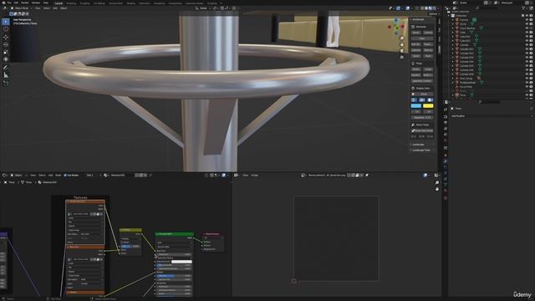Expand the Camera item in outliner

click(453, 20)
